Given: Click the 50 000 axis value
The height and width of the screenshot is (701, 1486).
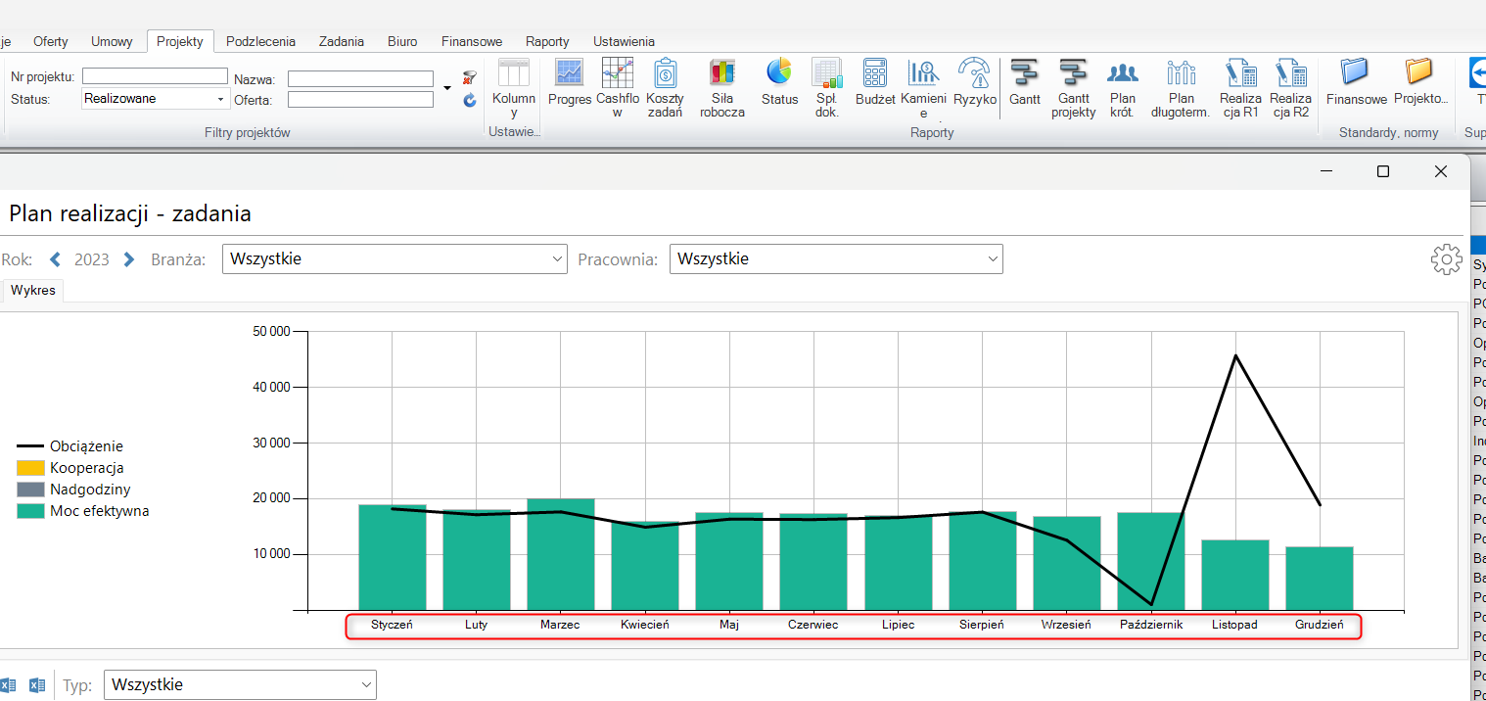Looking at the screenshot, I should click(x=271, y=331).
